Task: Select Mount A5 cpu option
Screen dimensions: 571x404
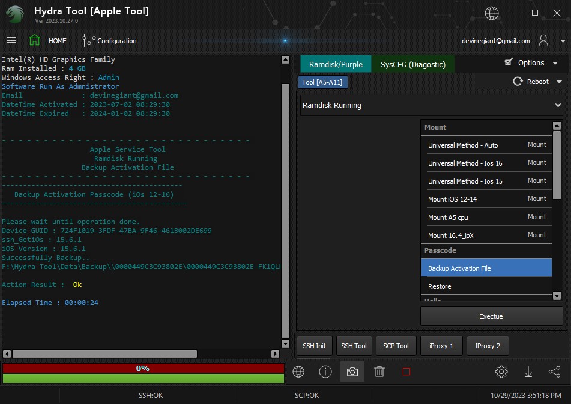Action: [486, 217]
